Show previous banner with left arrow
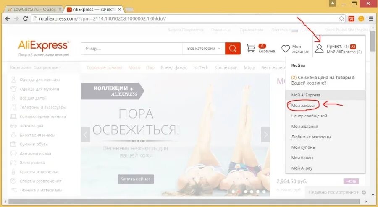 point(85,135)
